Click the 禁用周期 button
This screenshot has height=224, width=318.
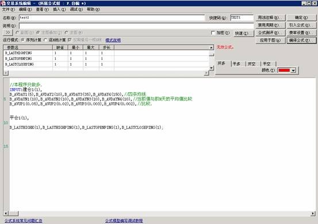pyautogui.click(x=270, y=25)
